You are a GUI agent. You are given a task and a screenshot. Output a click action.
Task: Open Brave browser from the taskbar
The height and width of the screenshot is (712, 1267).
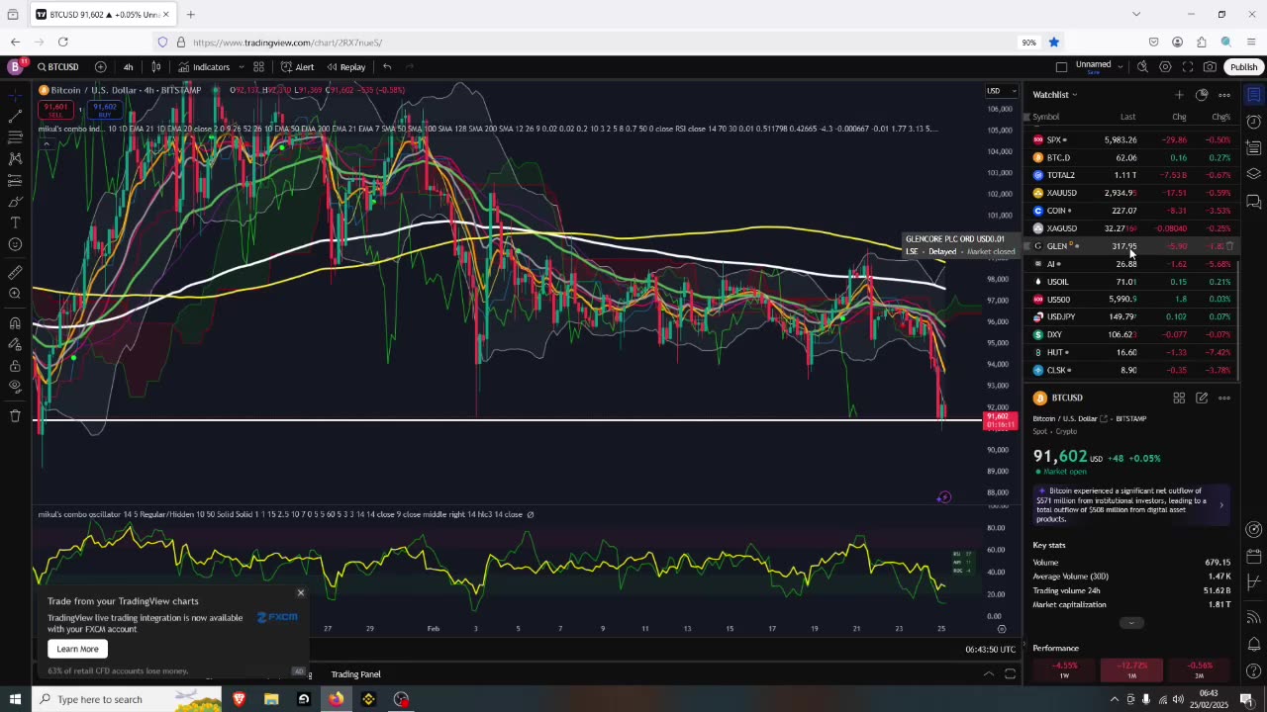[x=239, y=699]
